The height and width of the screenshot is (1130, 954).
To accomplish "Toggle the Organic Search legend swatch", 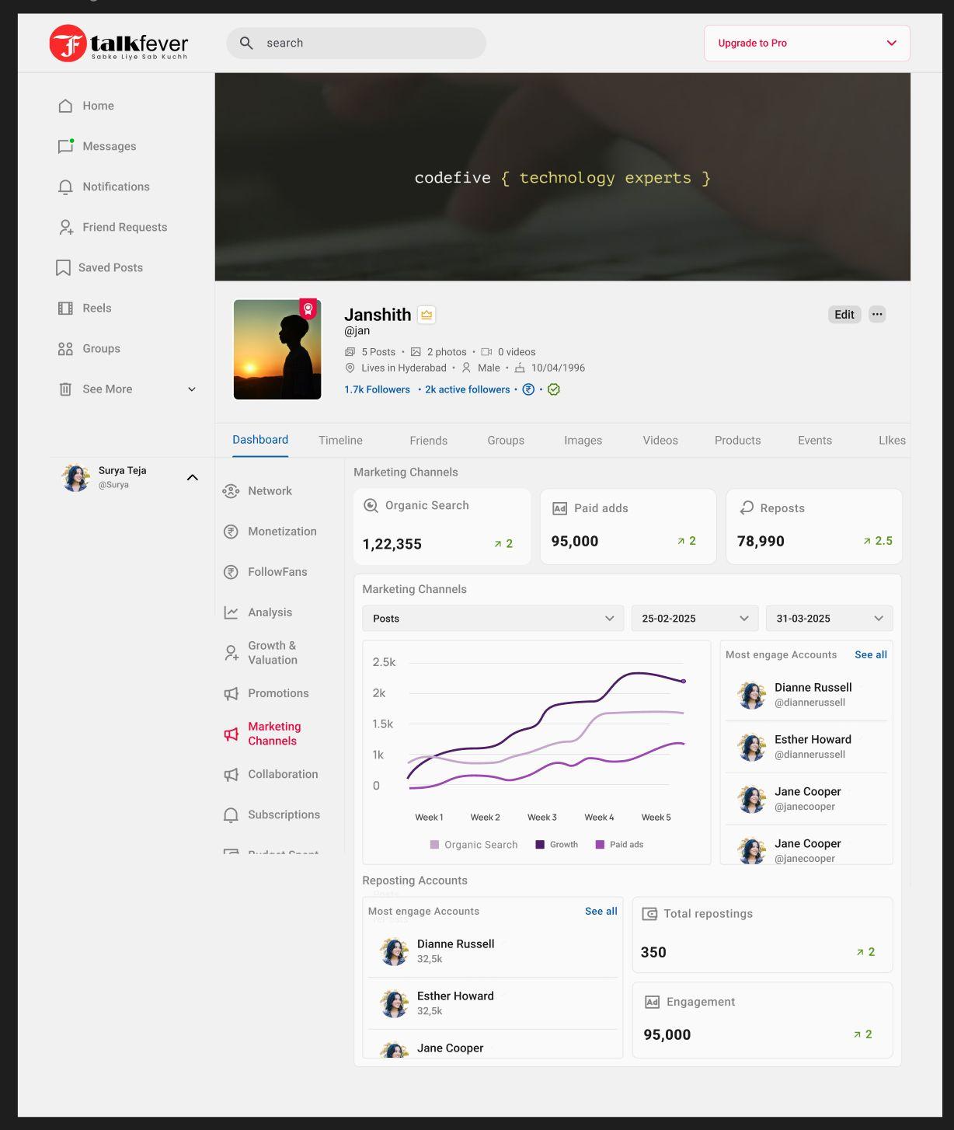I will coord(434,845).
